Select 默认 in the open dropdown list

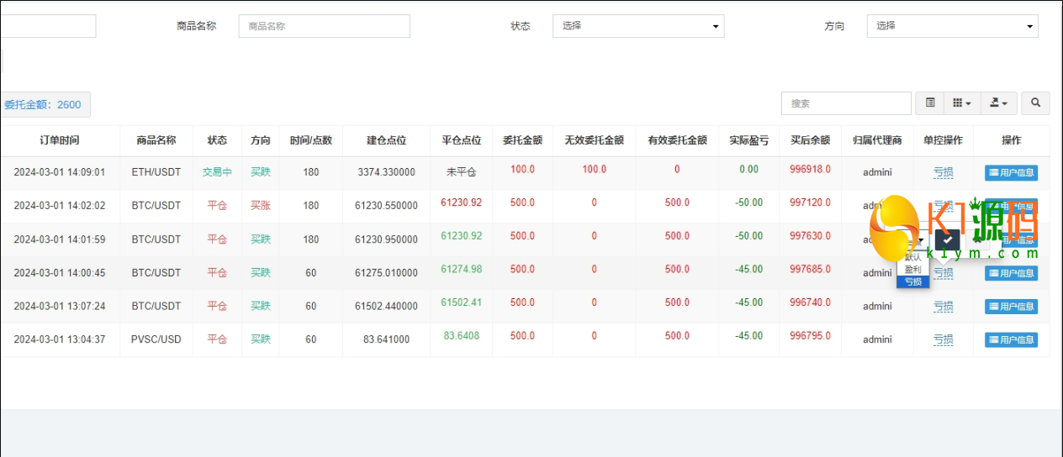tap(913, 258)
